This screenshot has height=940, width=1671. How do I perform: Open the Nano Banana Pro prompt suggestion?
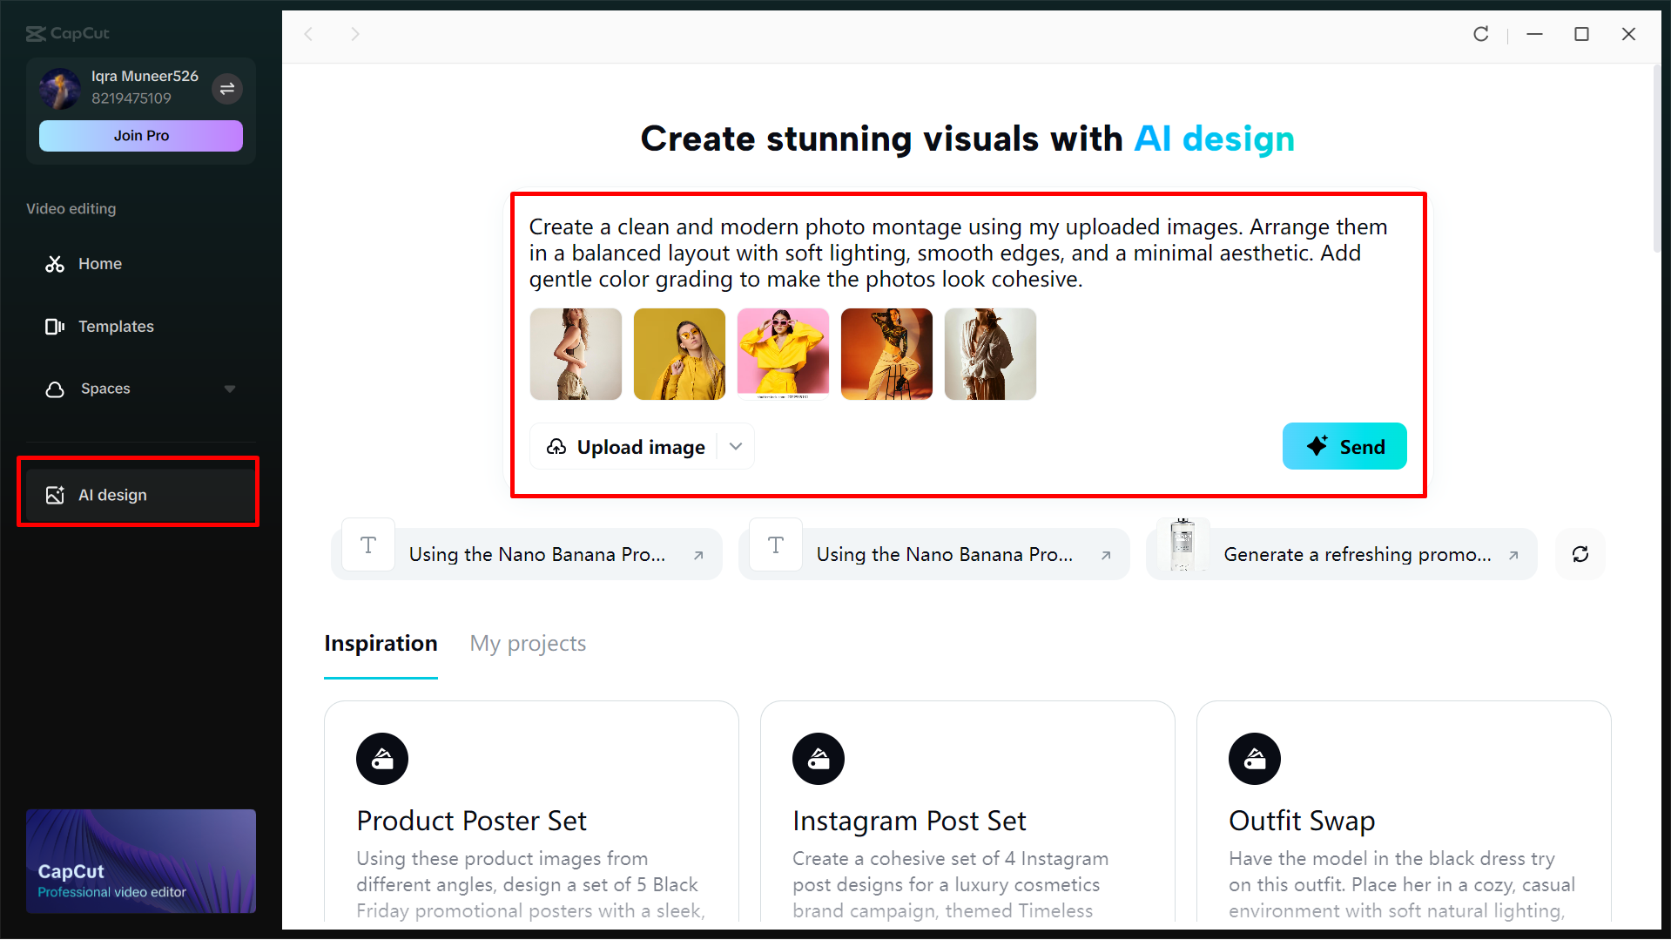526,554
